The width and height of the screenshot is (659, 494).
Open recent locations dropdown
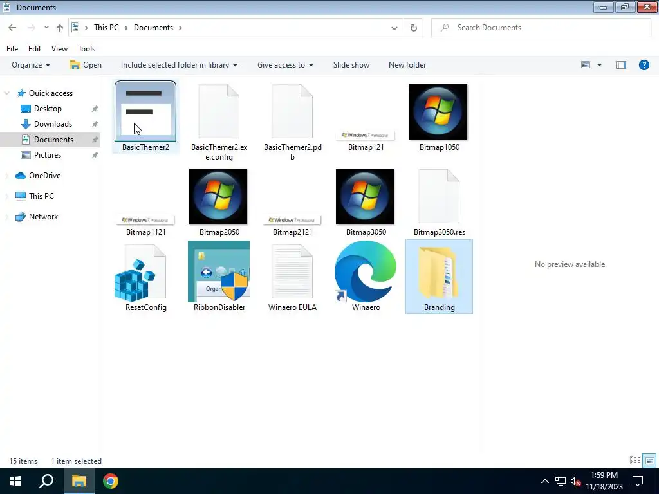(x=46, y=28)
